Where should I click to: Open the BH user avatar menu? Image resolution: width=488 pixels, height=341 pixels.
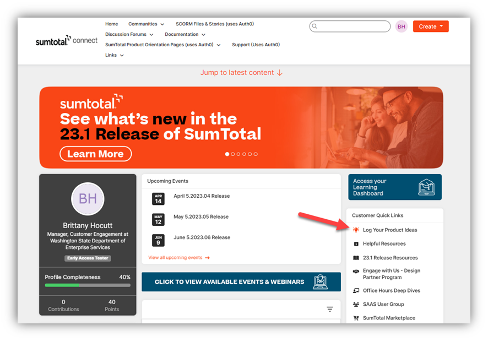pos(402,26)
